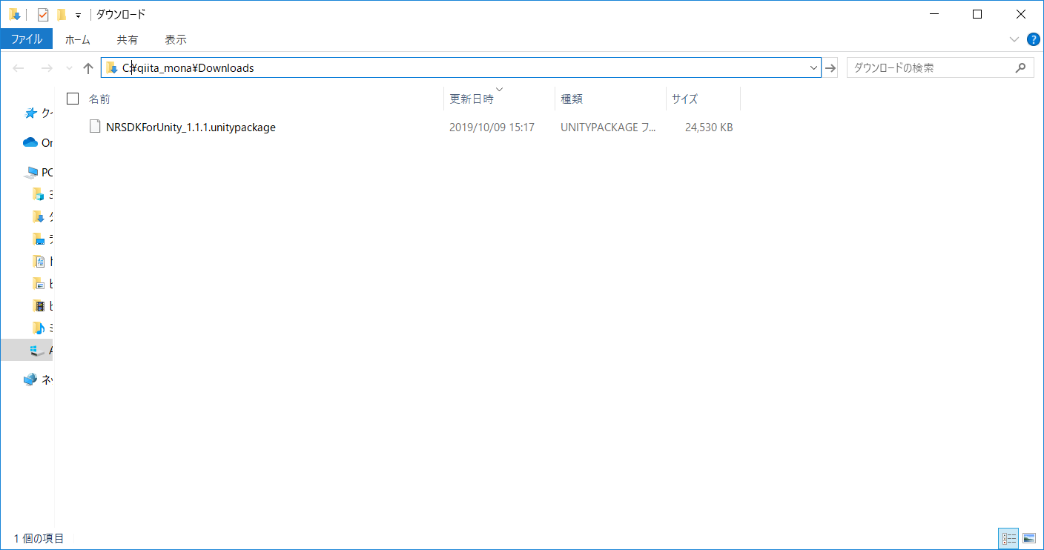Switch to the ホーム ribbon tab
The width and height of the screenshot is (1044, 550).
(78, 39)
